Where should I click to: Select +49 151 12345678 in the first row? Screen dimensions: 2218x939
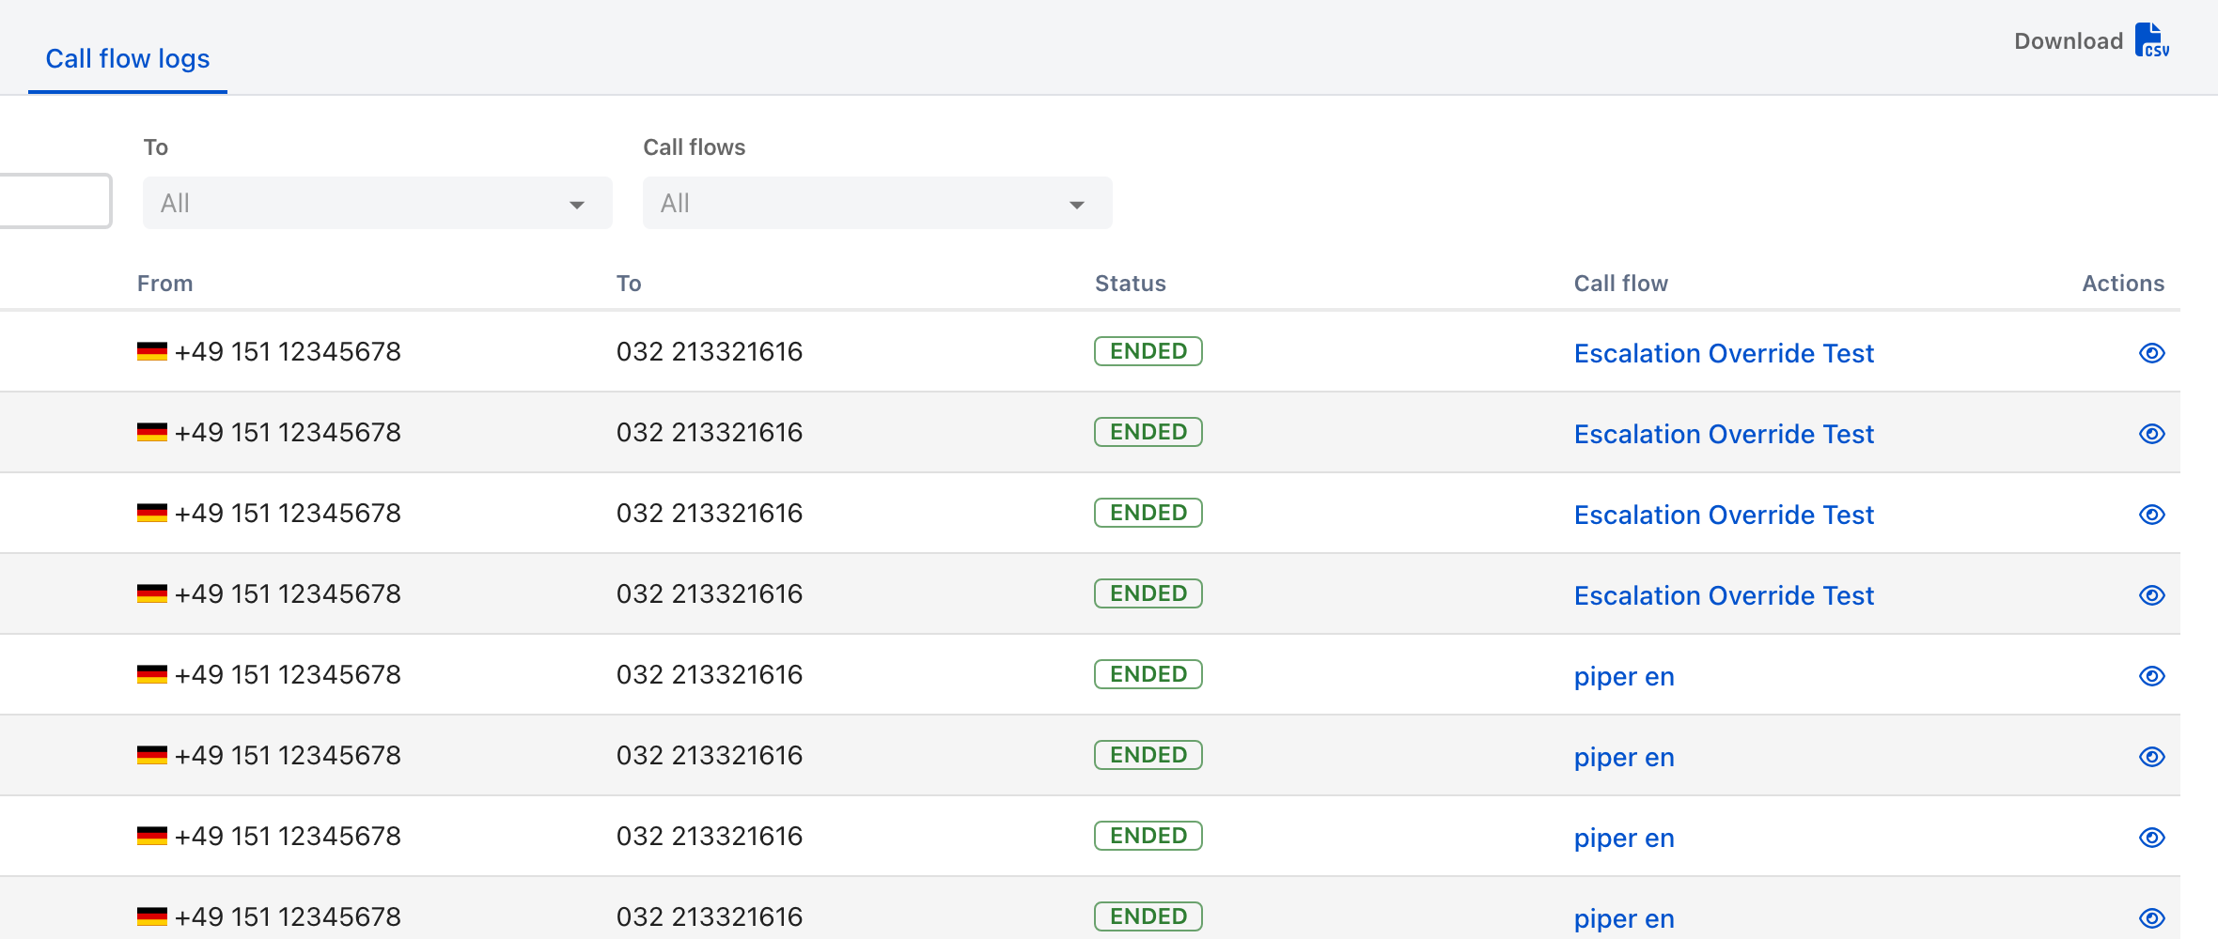coord(288,352)
